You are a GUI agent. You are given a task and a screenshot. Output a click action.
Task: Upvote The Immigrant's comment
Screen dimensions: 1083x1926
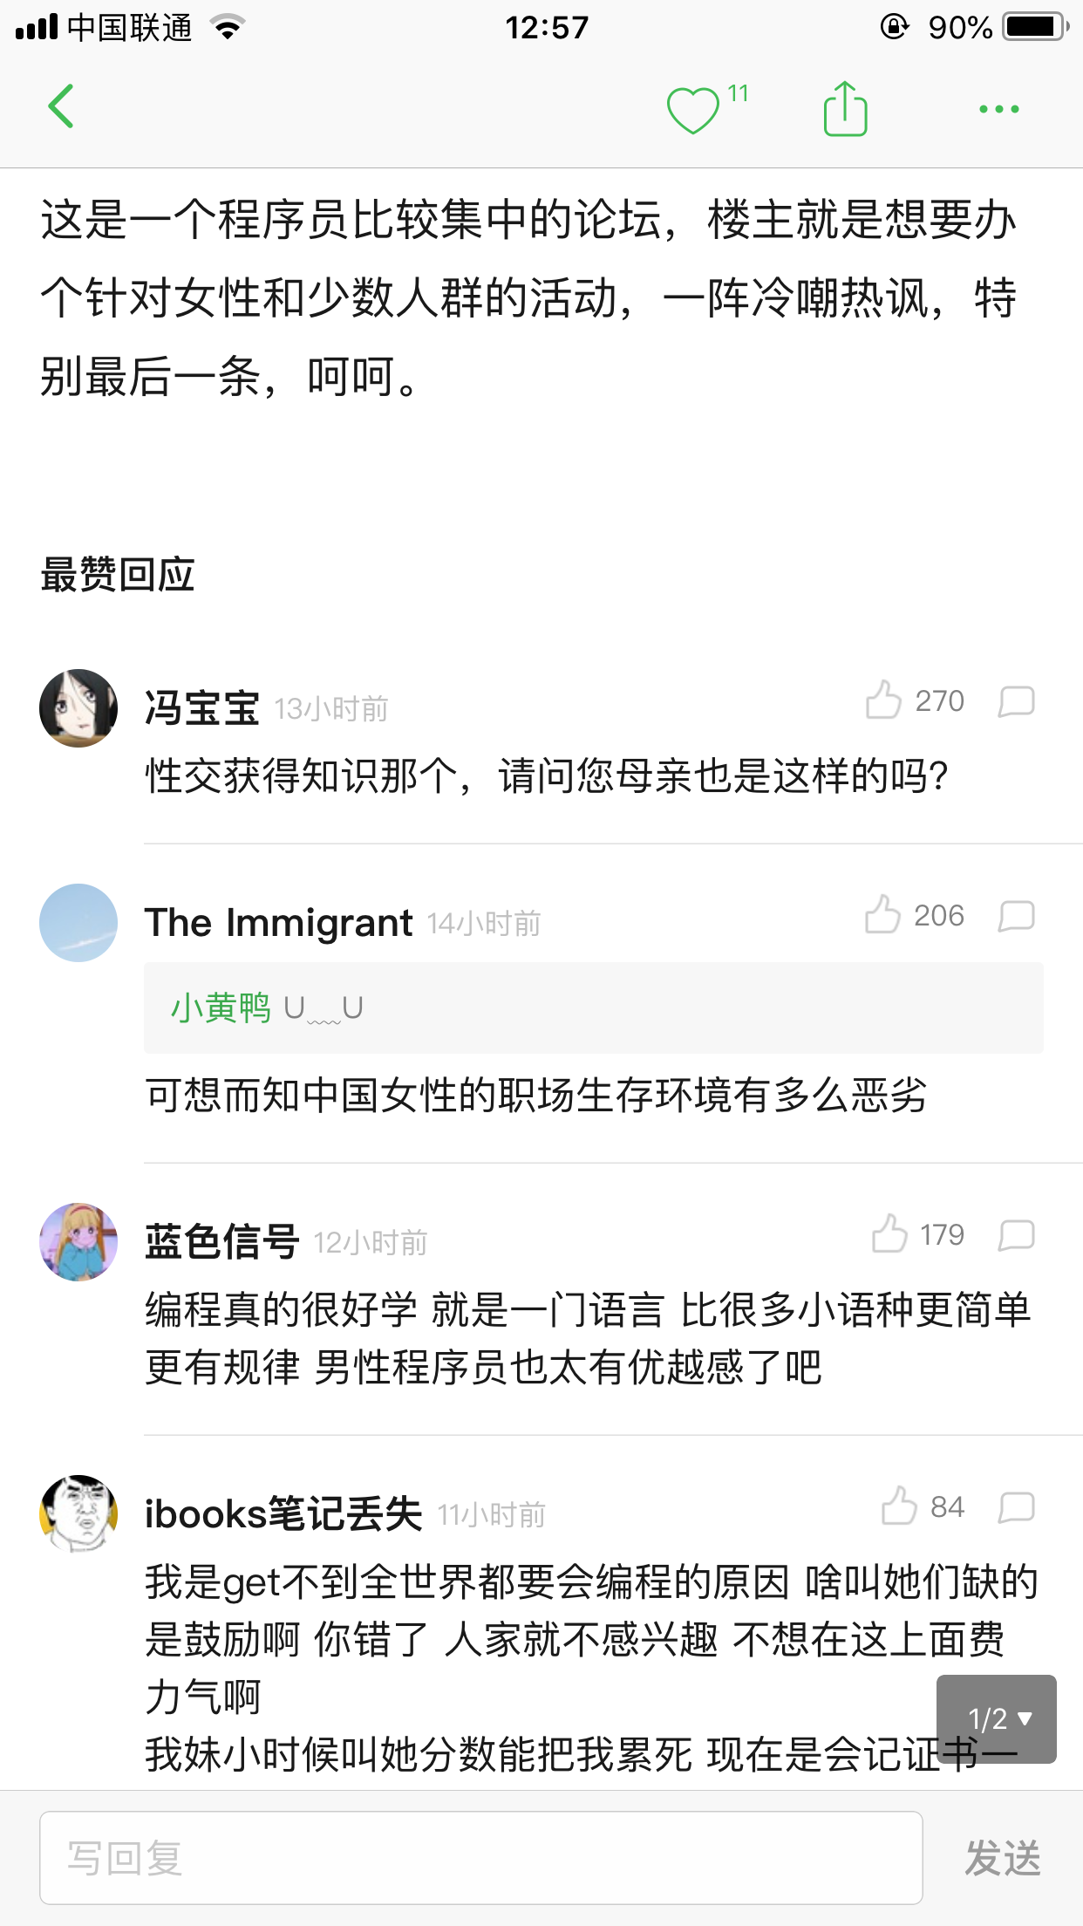click(x=882, y=915)
